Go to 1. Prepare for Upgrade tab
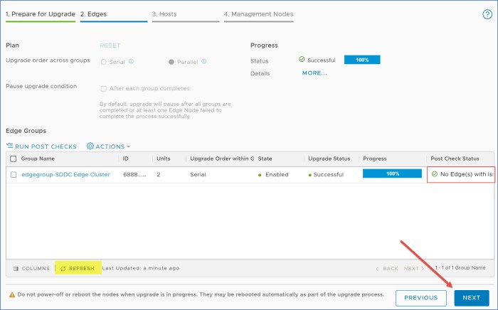498x310 pixels. 40,14
